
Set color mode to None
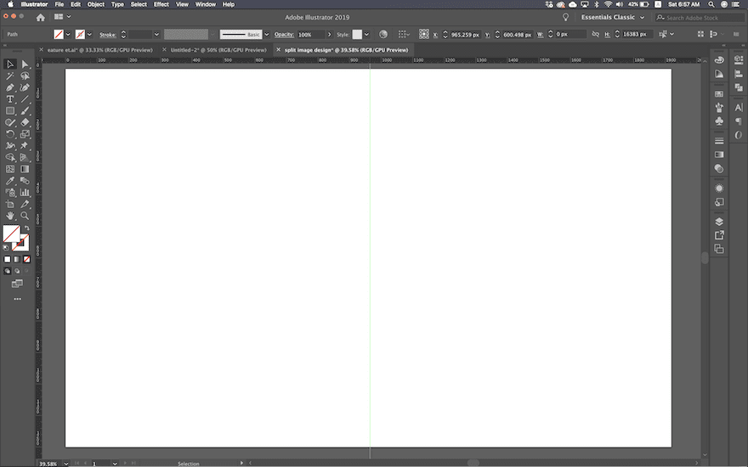(x=26, y=259)
